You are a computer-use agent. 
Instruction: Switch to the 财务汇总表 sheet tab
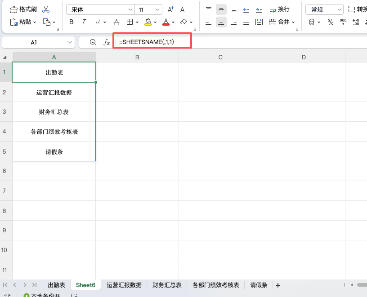click(x=167, y=285)
